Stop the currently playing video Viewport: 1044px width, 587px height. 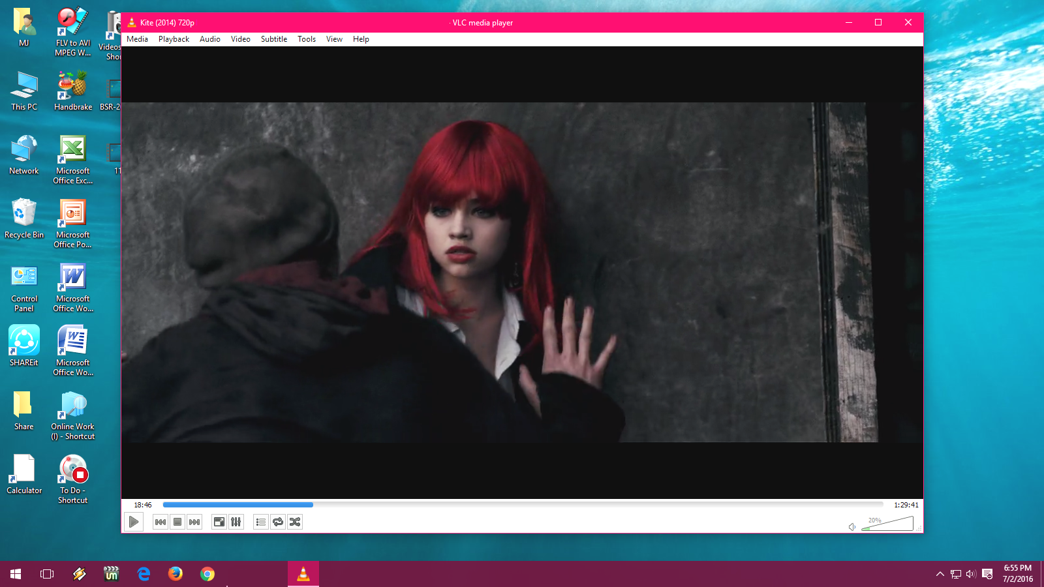(177, 522)
